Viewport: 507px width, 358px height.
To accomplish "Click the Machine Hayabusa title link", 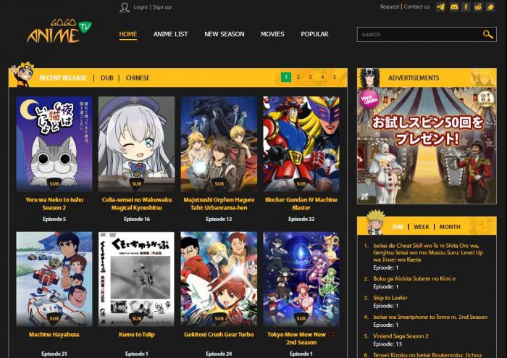I will click(x=54, y=334).
